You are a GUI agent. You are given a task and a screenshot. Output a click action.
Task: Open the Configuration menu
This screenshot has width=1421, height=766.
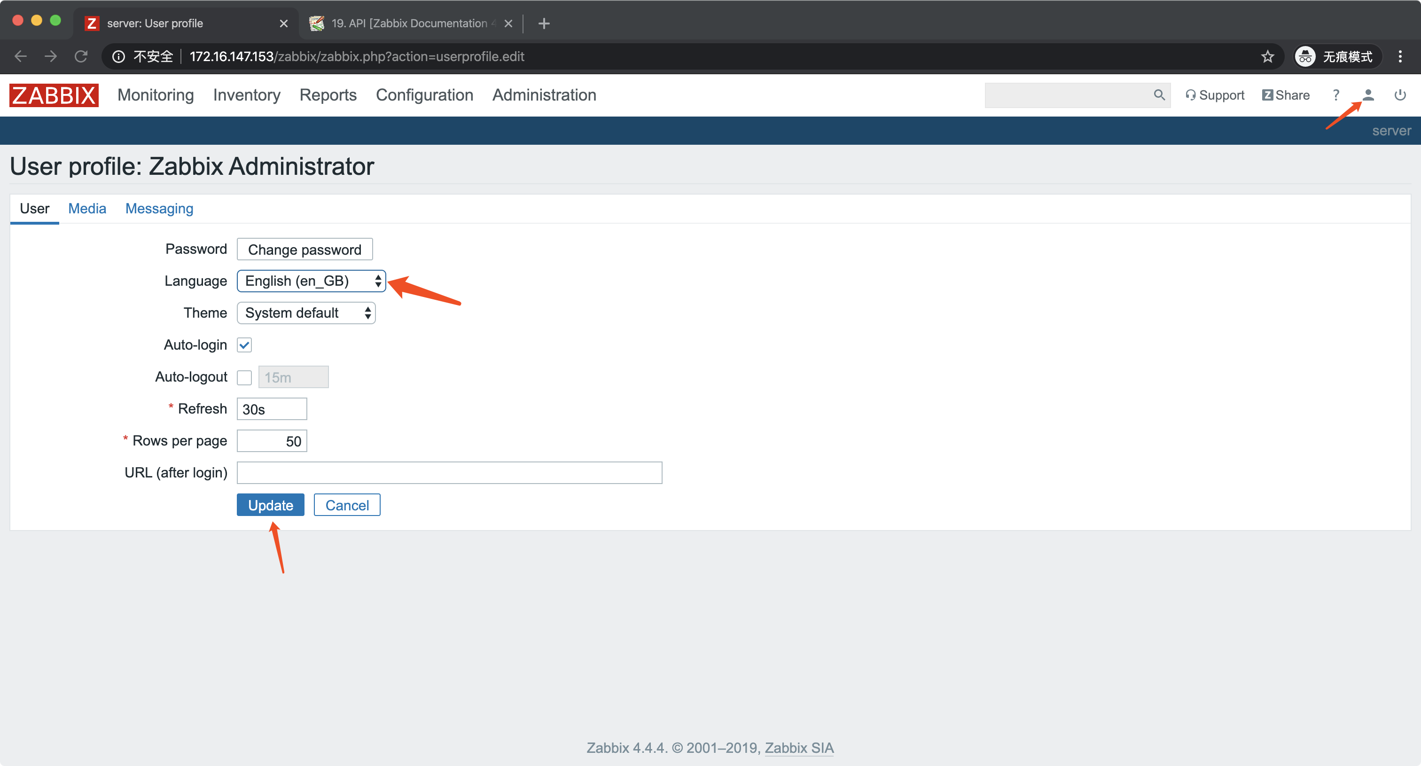click(x=424, y=95)
